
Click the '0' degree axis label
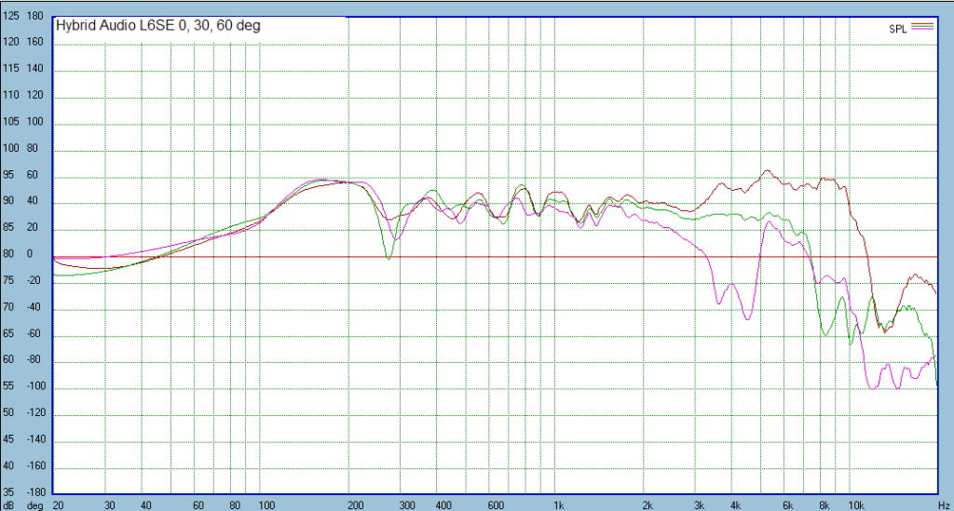pos(30,254)
